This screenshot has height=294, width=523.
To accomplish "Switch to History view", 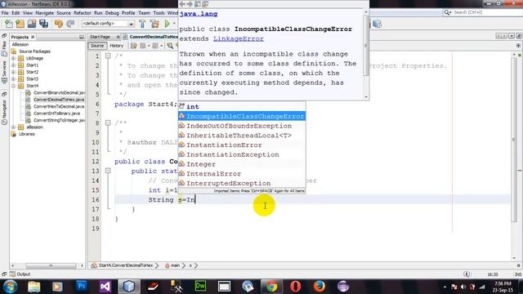I will 116,46.
